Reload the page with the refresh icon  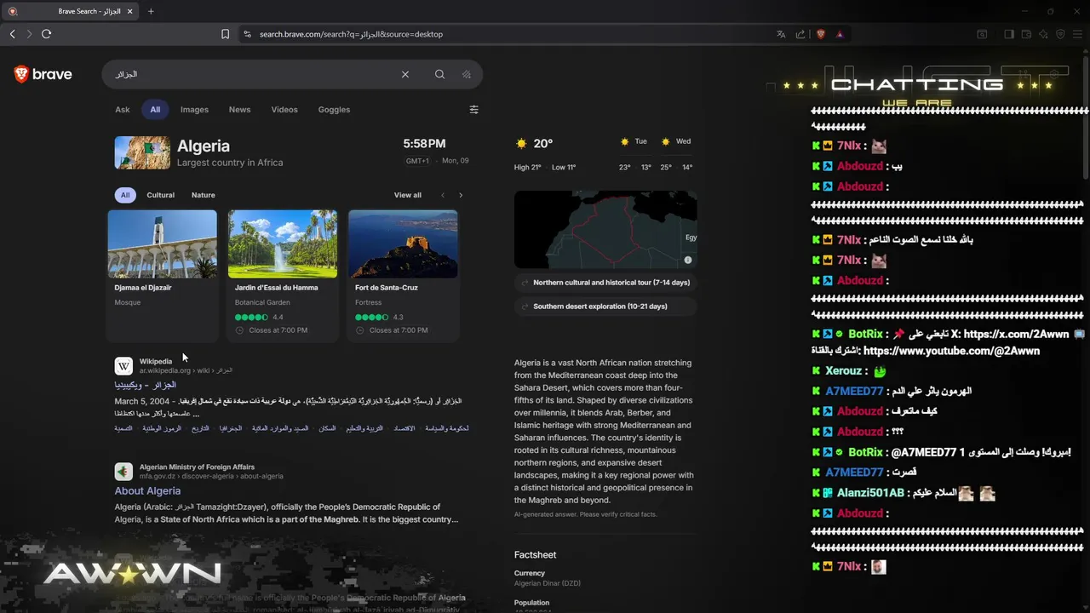tap(47, 34)
